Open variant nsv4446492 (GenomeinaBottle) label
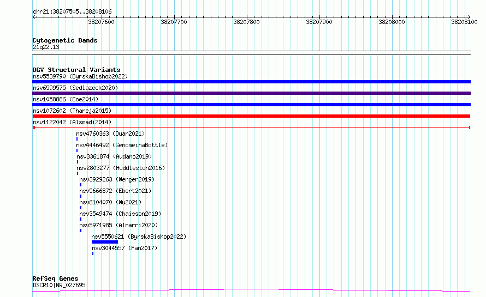Screen dimensions: 486x297 [122, 145]
